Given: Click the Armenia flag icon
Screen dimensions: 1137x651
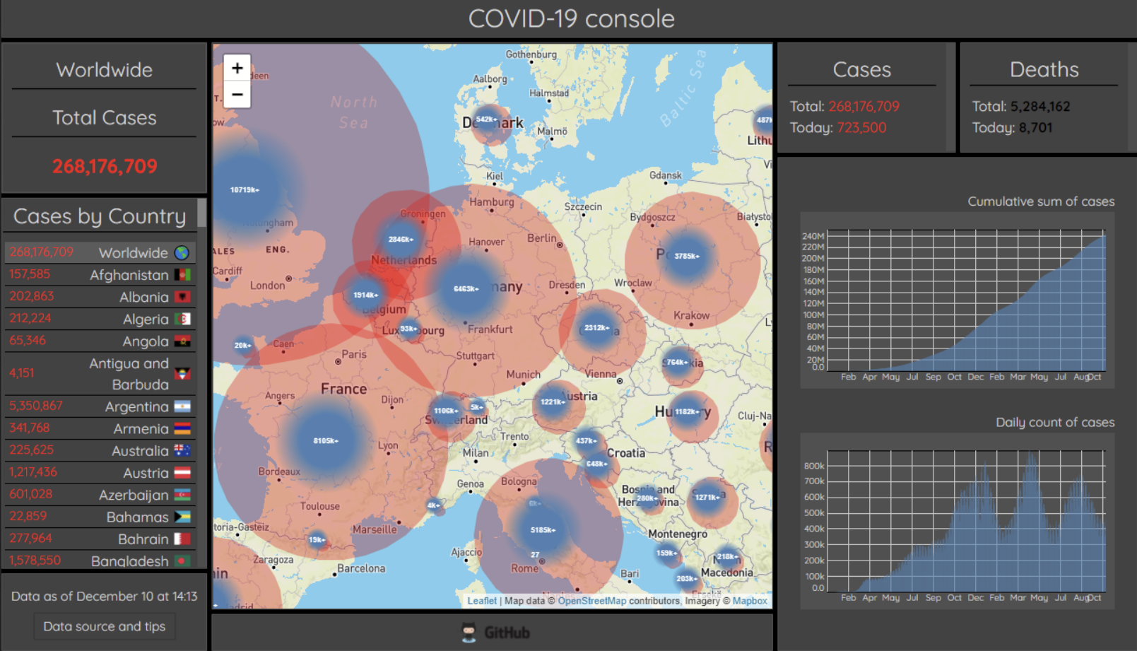Looking at the screenshot, I should coord(182,428).
